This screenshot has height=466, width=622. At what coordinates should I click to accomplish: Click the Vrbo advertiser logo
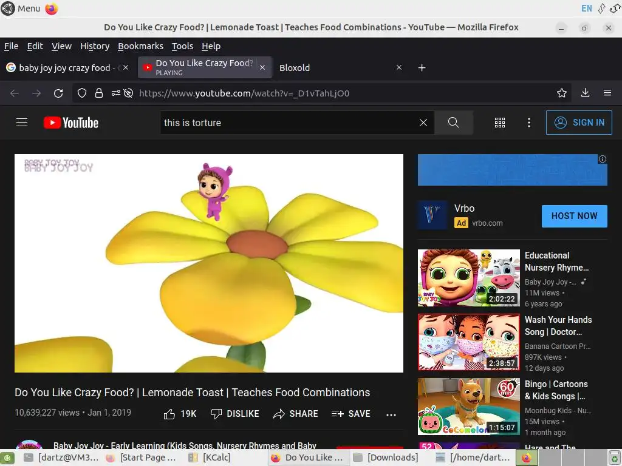pyautogui.click(x=432, y=215)
